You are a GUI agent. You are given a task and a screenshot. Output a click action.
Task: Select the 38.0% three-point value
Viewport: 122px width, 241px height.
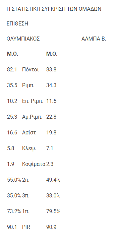click(53, 196)
